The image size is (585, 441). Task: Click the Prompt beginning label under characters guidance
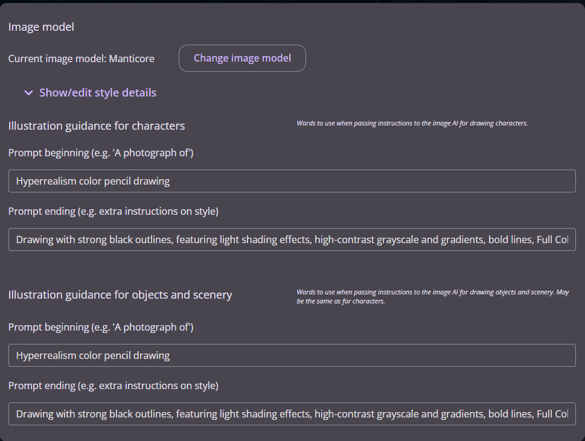click(101, 153)
